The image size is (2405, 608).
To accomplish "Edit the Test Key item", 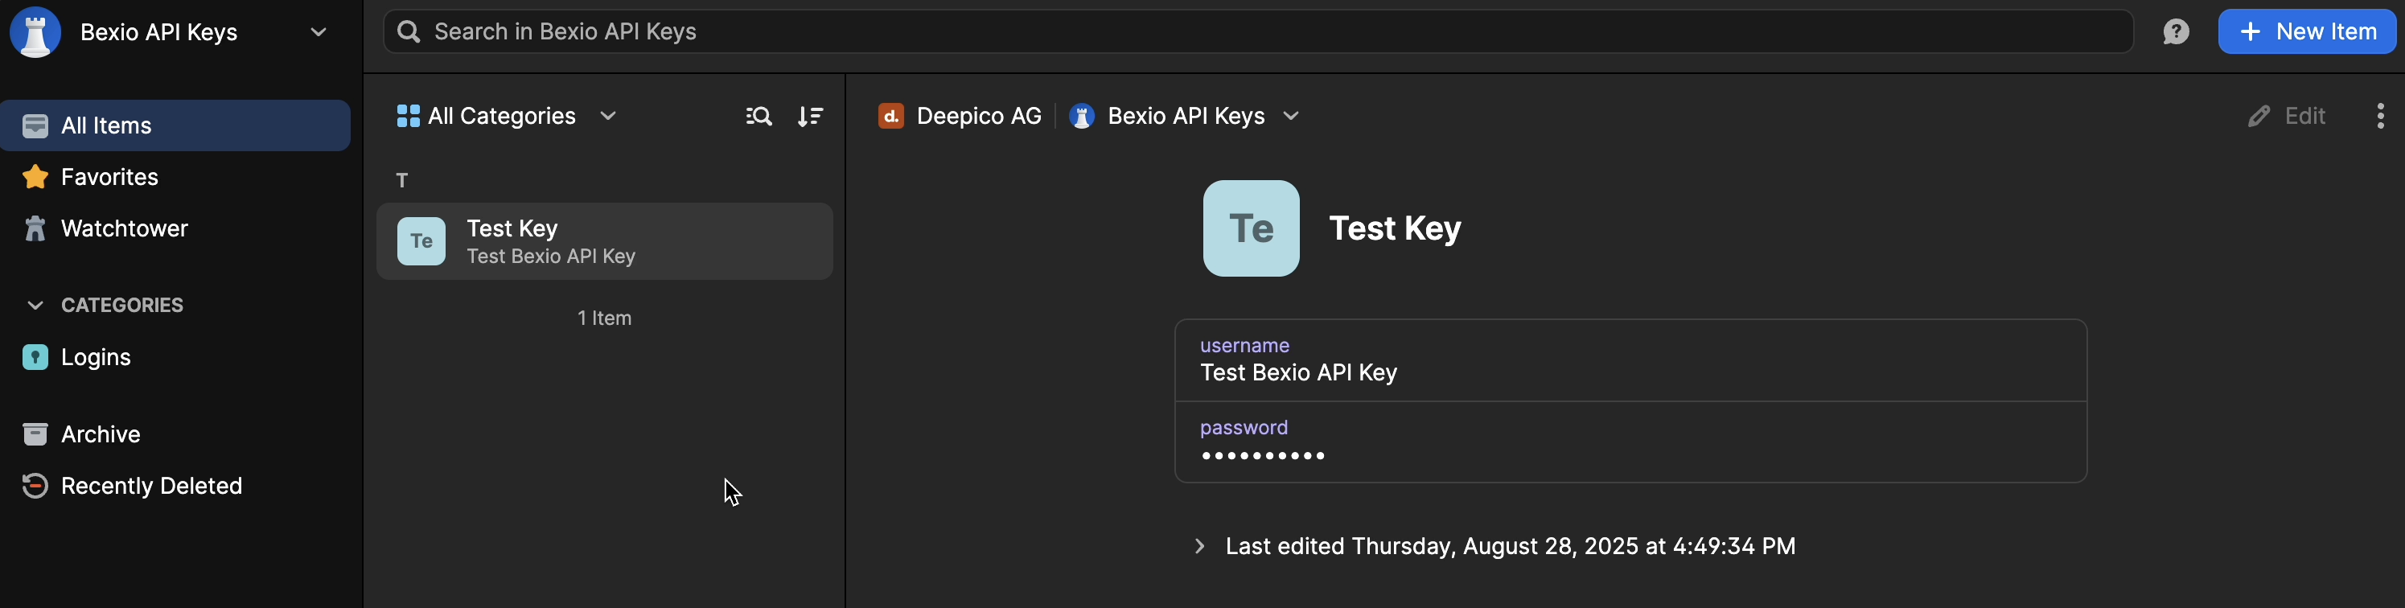I will pyautogui.click(x=2287, y=116).
